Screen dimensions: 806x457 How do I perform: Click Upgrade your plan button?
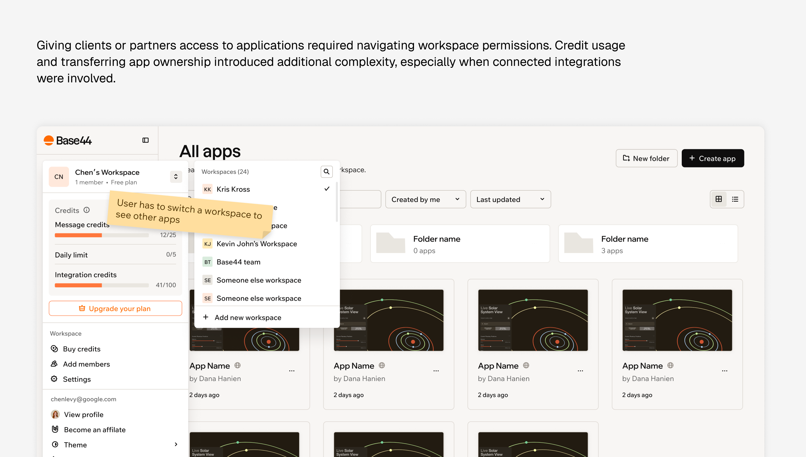(115, 308)
